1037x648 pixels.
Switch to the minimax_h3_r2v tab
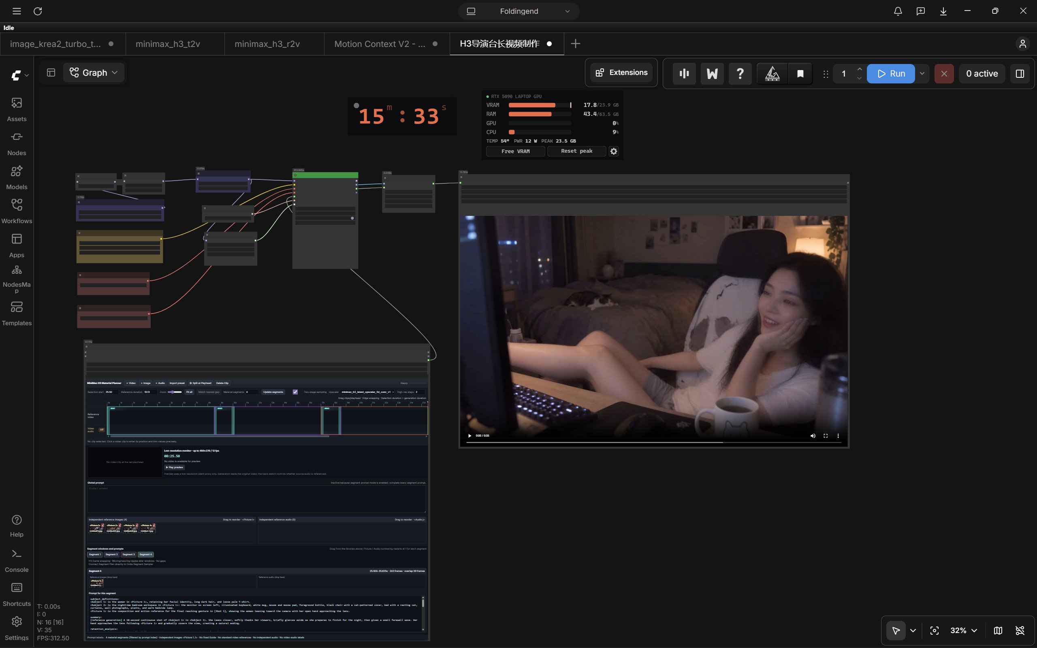pos(267,44)
